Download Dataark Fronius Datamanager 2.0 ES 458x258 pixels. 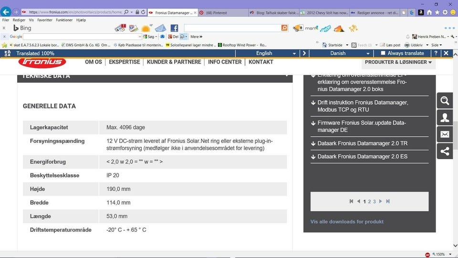coord(362,157)
